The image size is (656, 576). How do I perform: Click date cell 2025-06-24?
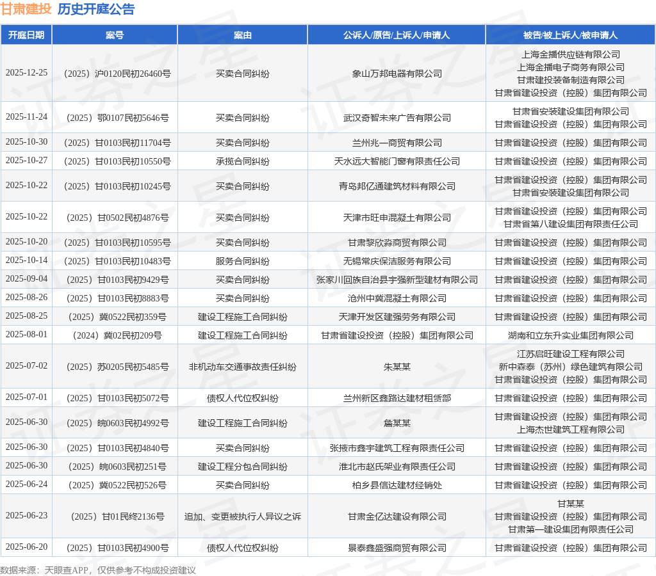(26, 484)
